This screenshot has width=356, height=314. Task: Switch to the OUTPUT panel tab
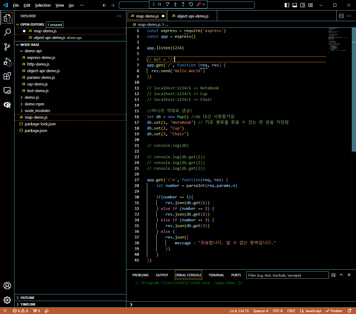[x=162, y=275]
